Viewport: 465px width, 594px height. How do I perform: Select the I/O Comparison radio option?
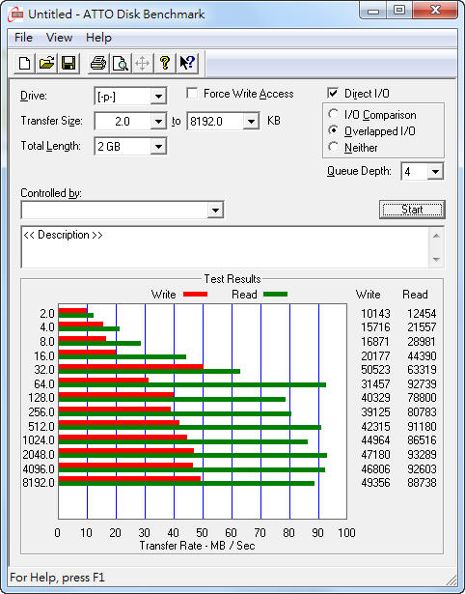(334, 114)
